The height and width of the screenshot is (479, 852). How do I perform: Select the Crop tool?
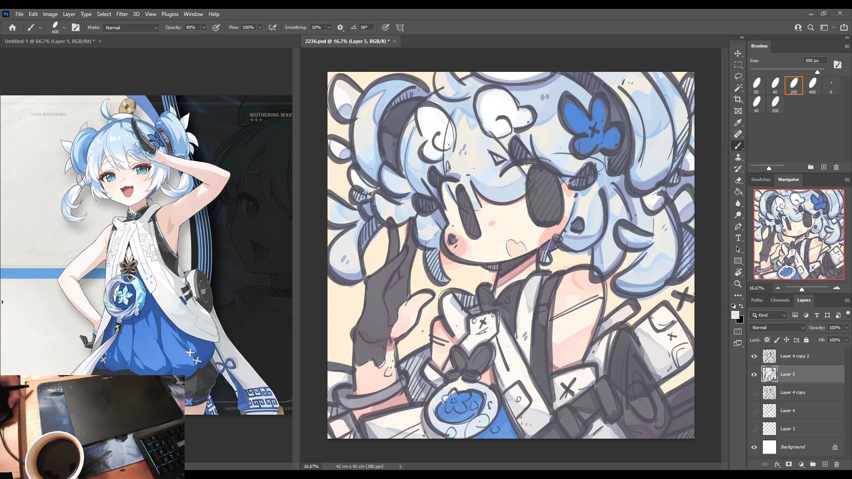[x=738, y=99]
